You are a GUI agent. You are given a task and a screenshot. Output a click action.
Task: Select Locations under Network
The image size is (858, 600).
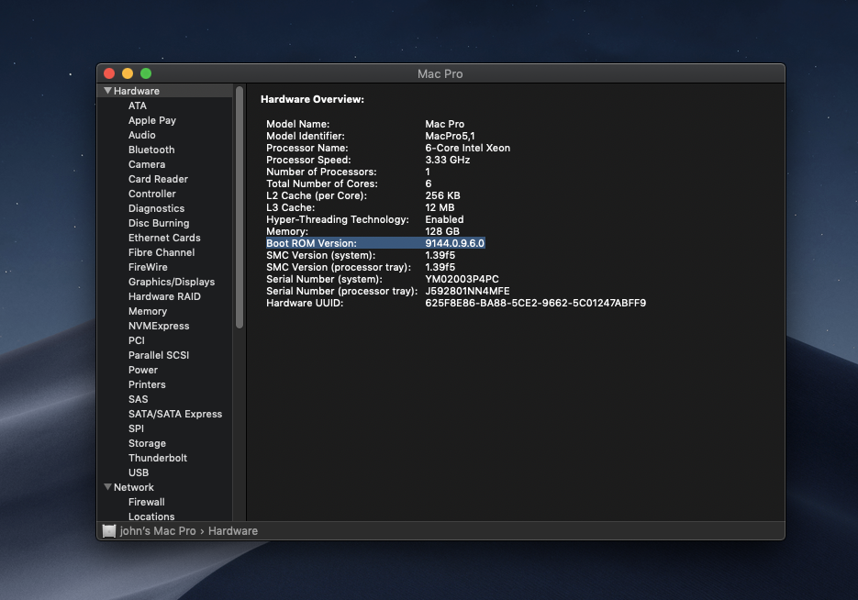[151, 517]
